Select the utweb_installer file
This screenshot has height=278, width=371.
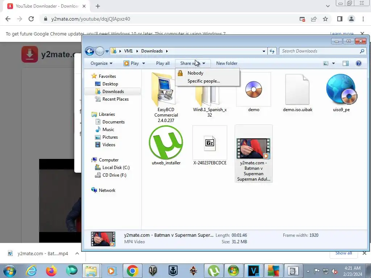point(166,145)
